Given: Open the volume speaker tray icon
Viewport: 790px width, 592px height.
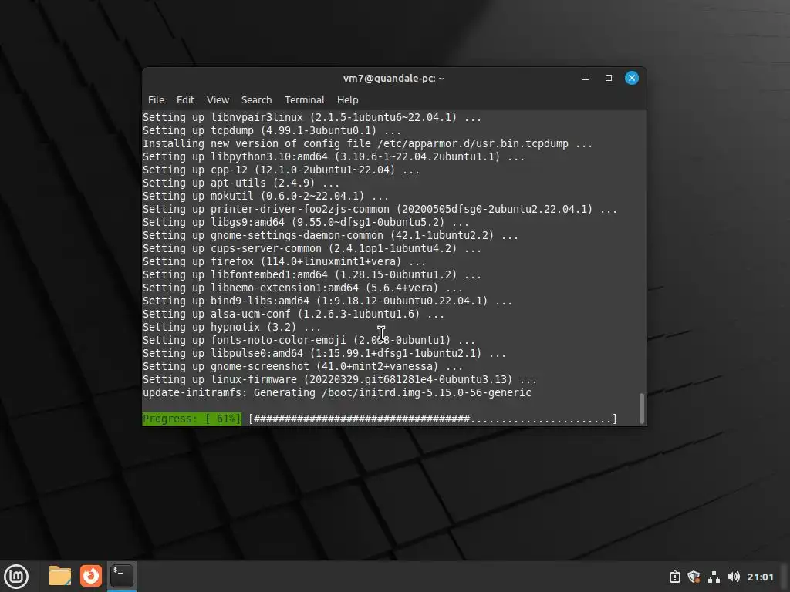Looking at the screenshot, I should [x=734, y=577].
